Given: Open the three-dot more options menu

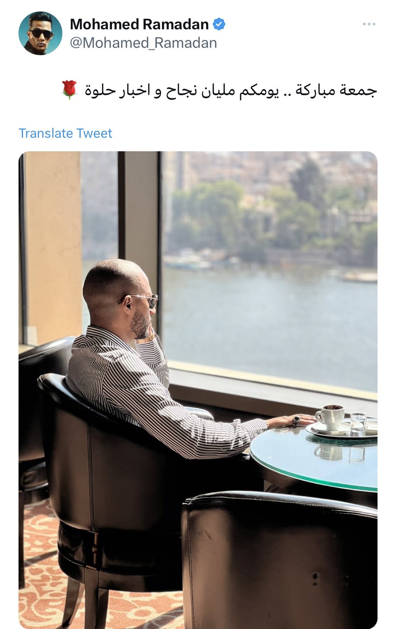Looking at the screenshot, I should [369, 24].
